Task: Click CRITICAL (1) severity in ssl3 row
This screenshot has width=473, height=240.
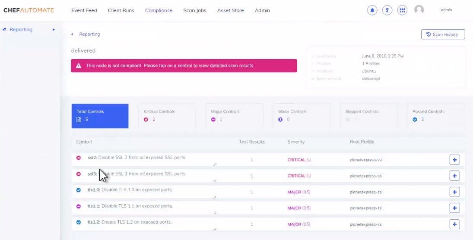Action: click(299, 176)
